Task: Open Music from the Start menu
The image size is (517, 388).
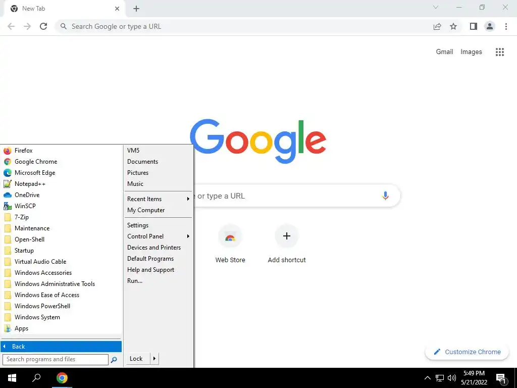Action: (158, 184)
